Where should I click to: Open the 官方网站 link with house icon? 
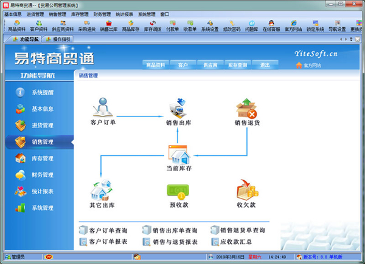(x=308, y=66)
